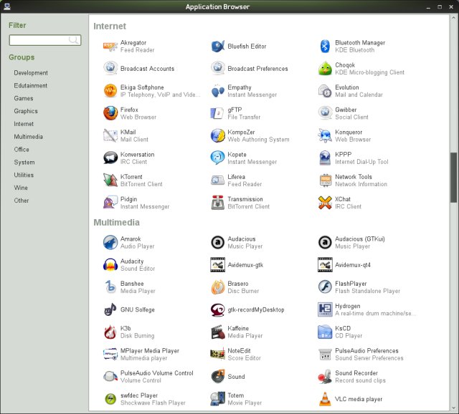Click the KompoZer web authoring icon
The height and width of the screenshot is (414, 459).
tap(218, 135)
